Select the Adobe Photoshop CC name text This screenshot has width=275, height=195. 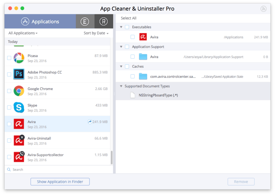(x=45, y=72)
